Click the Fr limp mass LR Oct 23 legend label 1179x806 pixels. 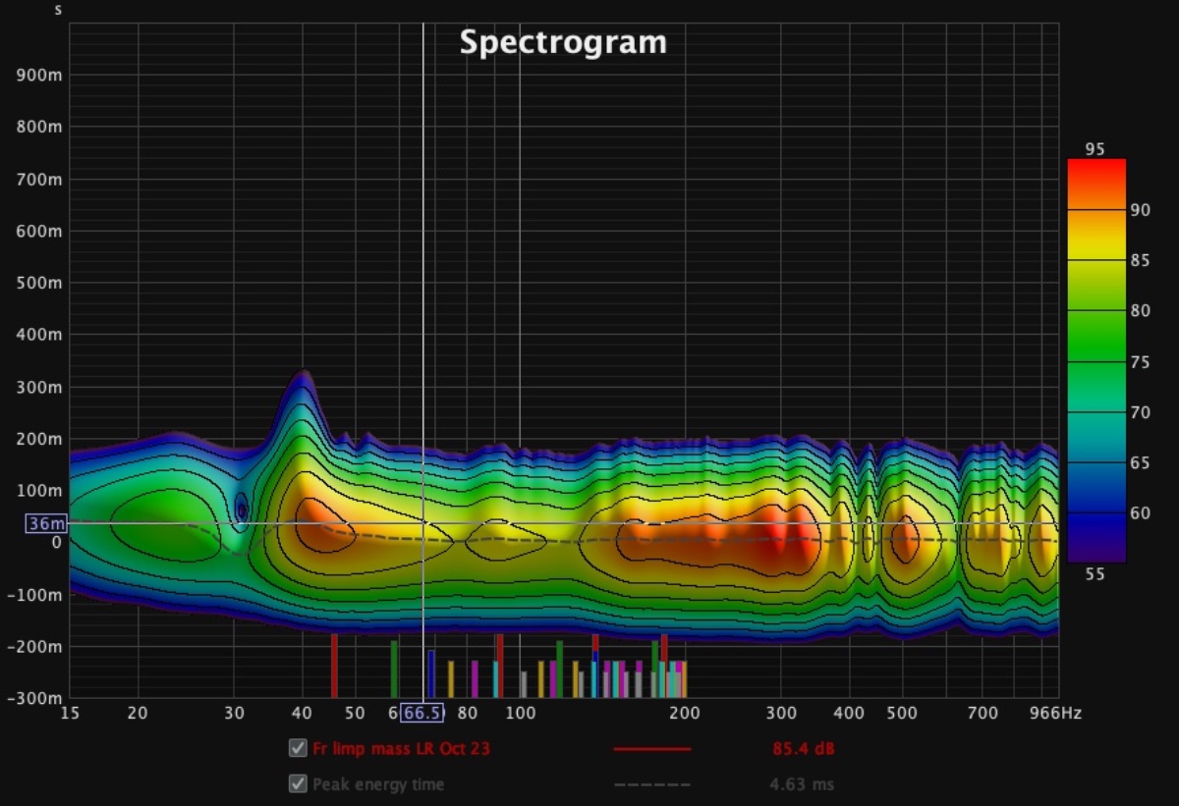[x=401, y=749]
